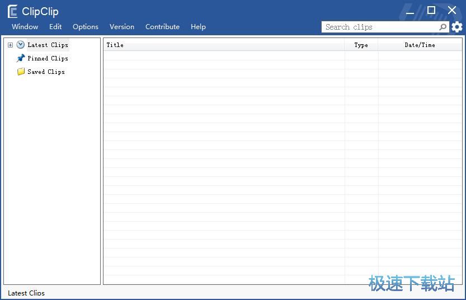This screenshot has width=466, height=300.
Task: Select Latest Clips in the tree
Action: point(48,45)
